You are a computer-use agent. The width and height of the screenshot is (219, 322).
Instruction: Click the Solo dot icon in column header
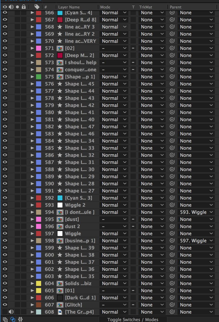pos(17,7)
